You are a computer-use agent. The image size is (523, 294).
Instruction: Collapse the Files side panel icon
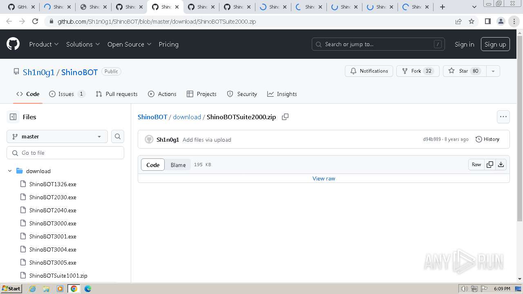coord(13,117)
